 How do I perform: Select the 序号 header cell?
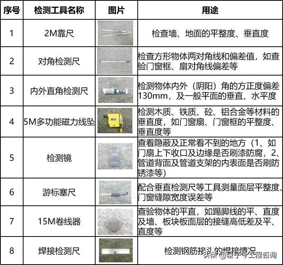coord(12,10)
